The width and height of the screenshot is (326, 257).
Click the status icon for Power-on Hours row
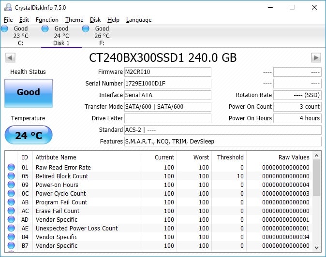11,185
